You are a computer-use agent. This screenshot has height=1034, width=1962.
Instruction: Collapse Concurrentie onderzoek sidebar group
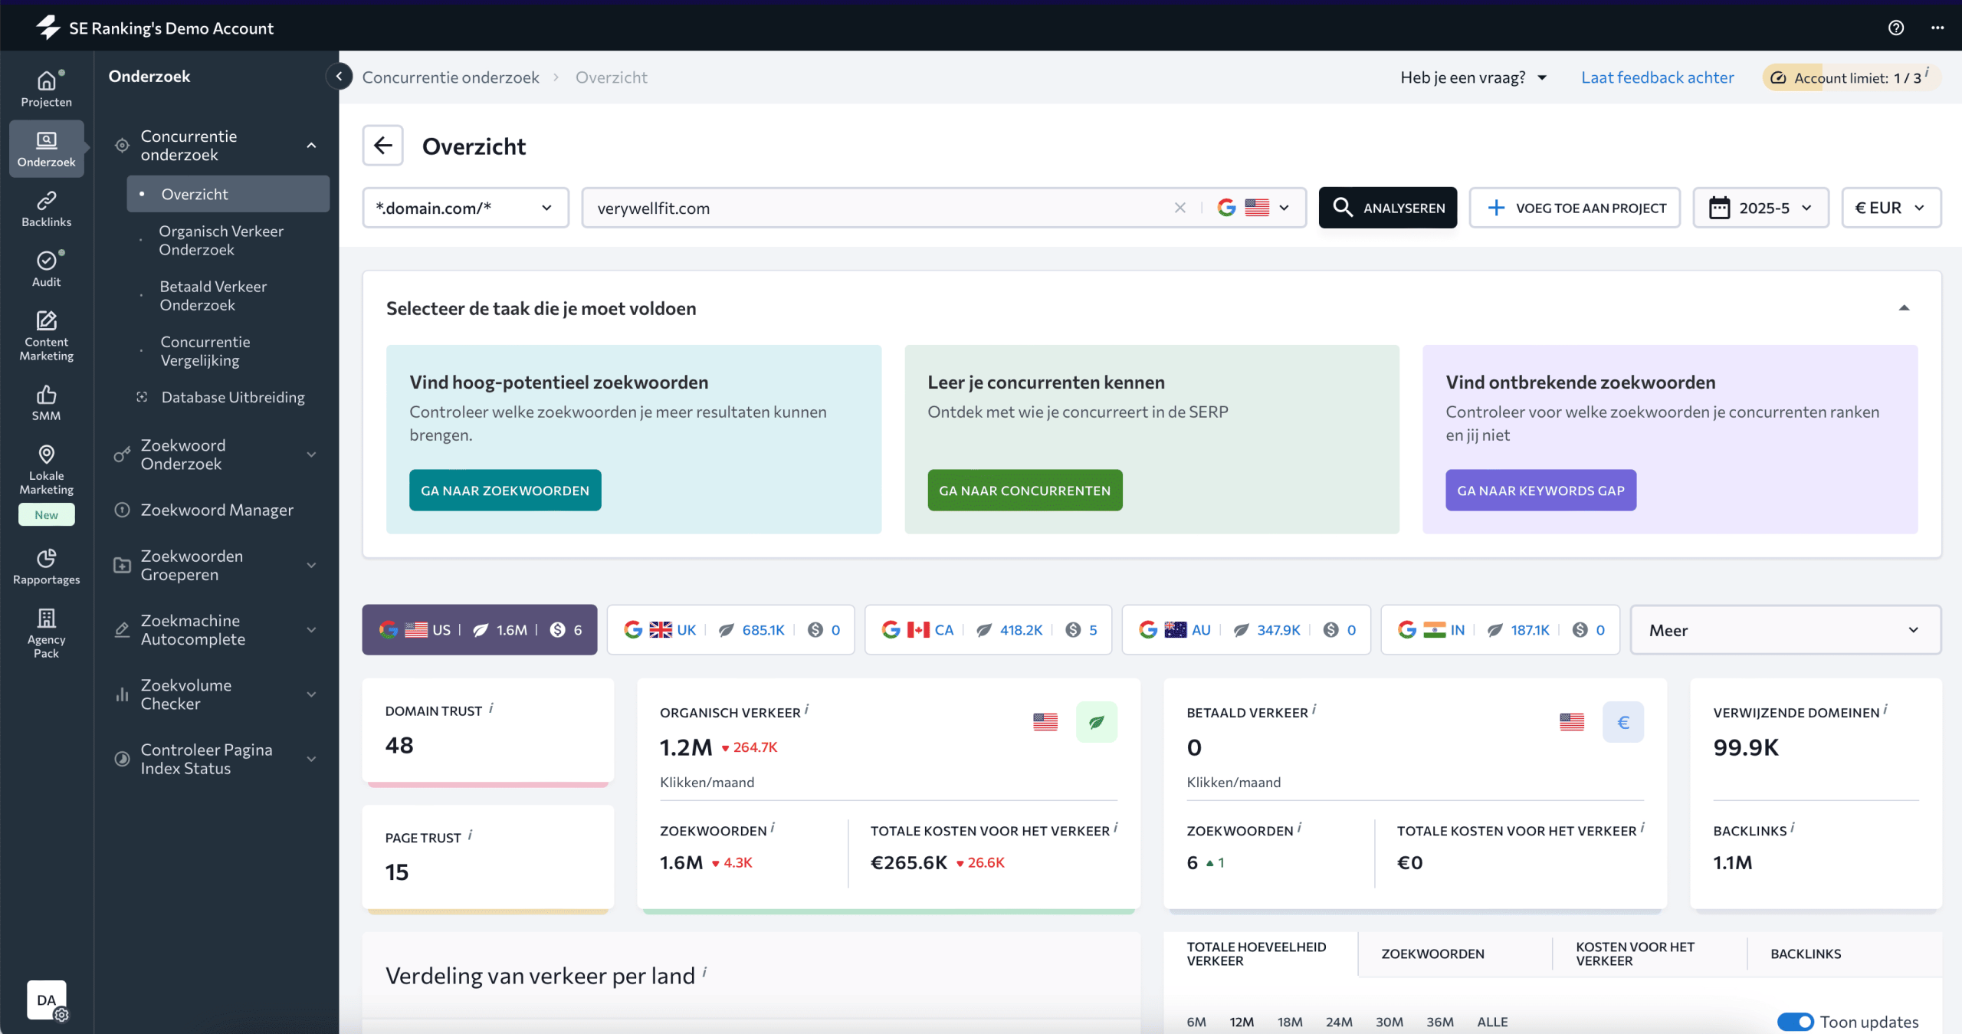point(311,146)
